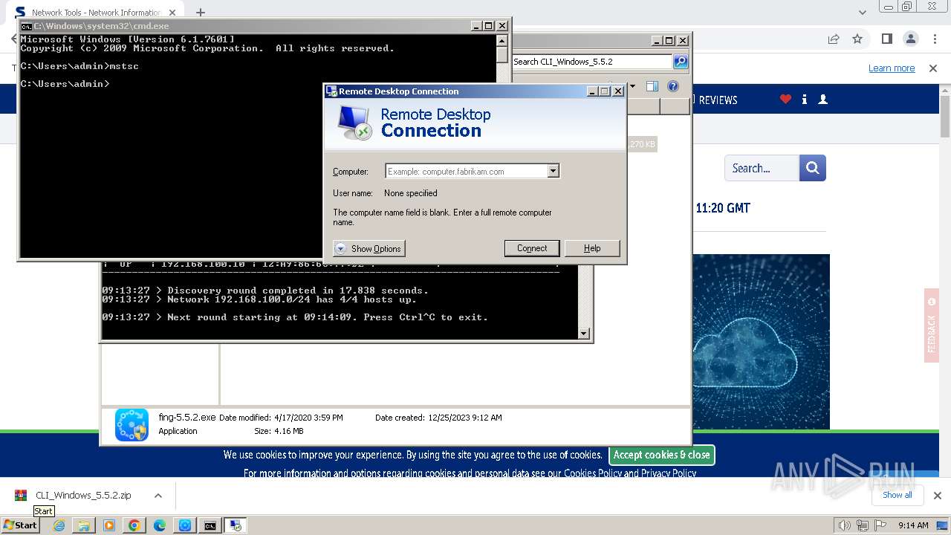The image size is (951, 535).
Task: Open the Chrome three-dot menu
Action: 933,39
